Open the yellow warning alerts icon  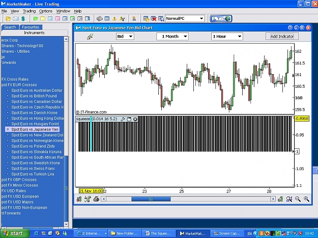114,19
